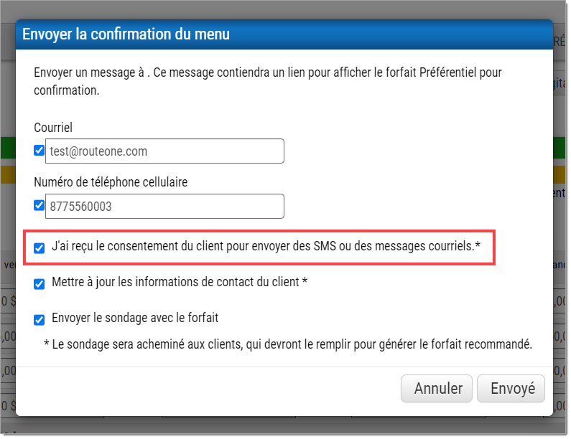The image size is (571, 439).
Task: Click the blue dialog header bar
Action: pos(395,34)
